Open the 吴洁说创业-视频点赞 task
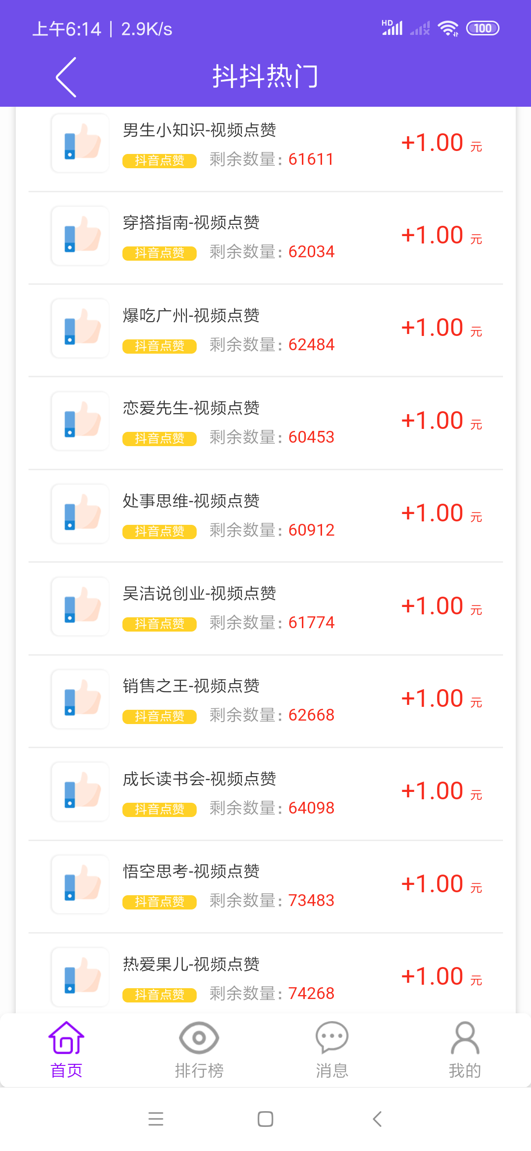The image size is (531, 1151). click(x=199, y=594)
